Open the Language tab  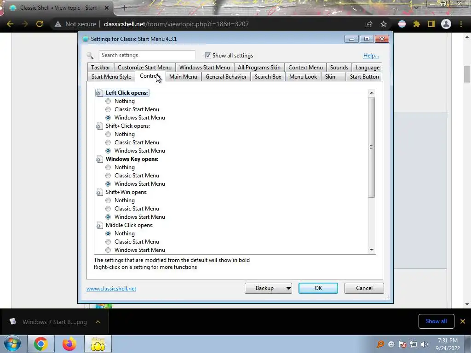(x=367, y=68)
